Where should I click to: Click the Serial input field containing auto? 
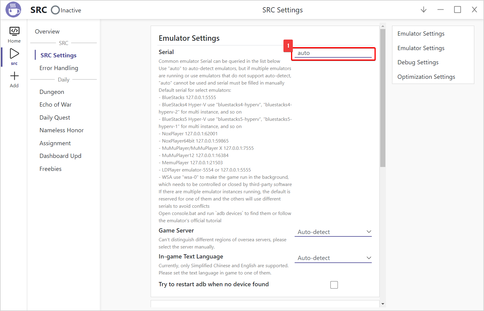[333, 53]
